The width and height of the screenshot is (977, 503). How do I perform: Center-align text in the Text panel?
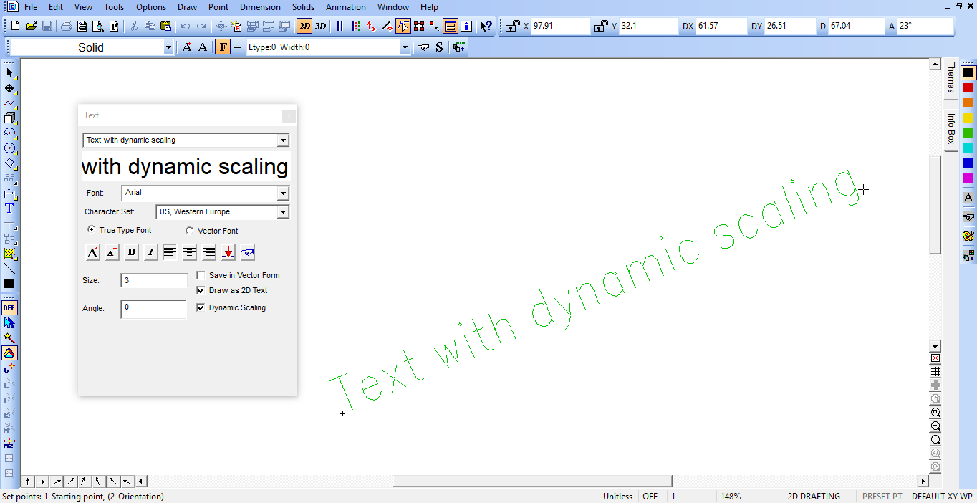pos(189,252)
